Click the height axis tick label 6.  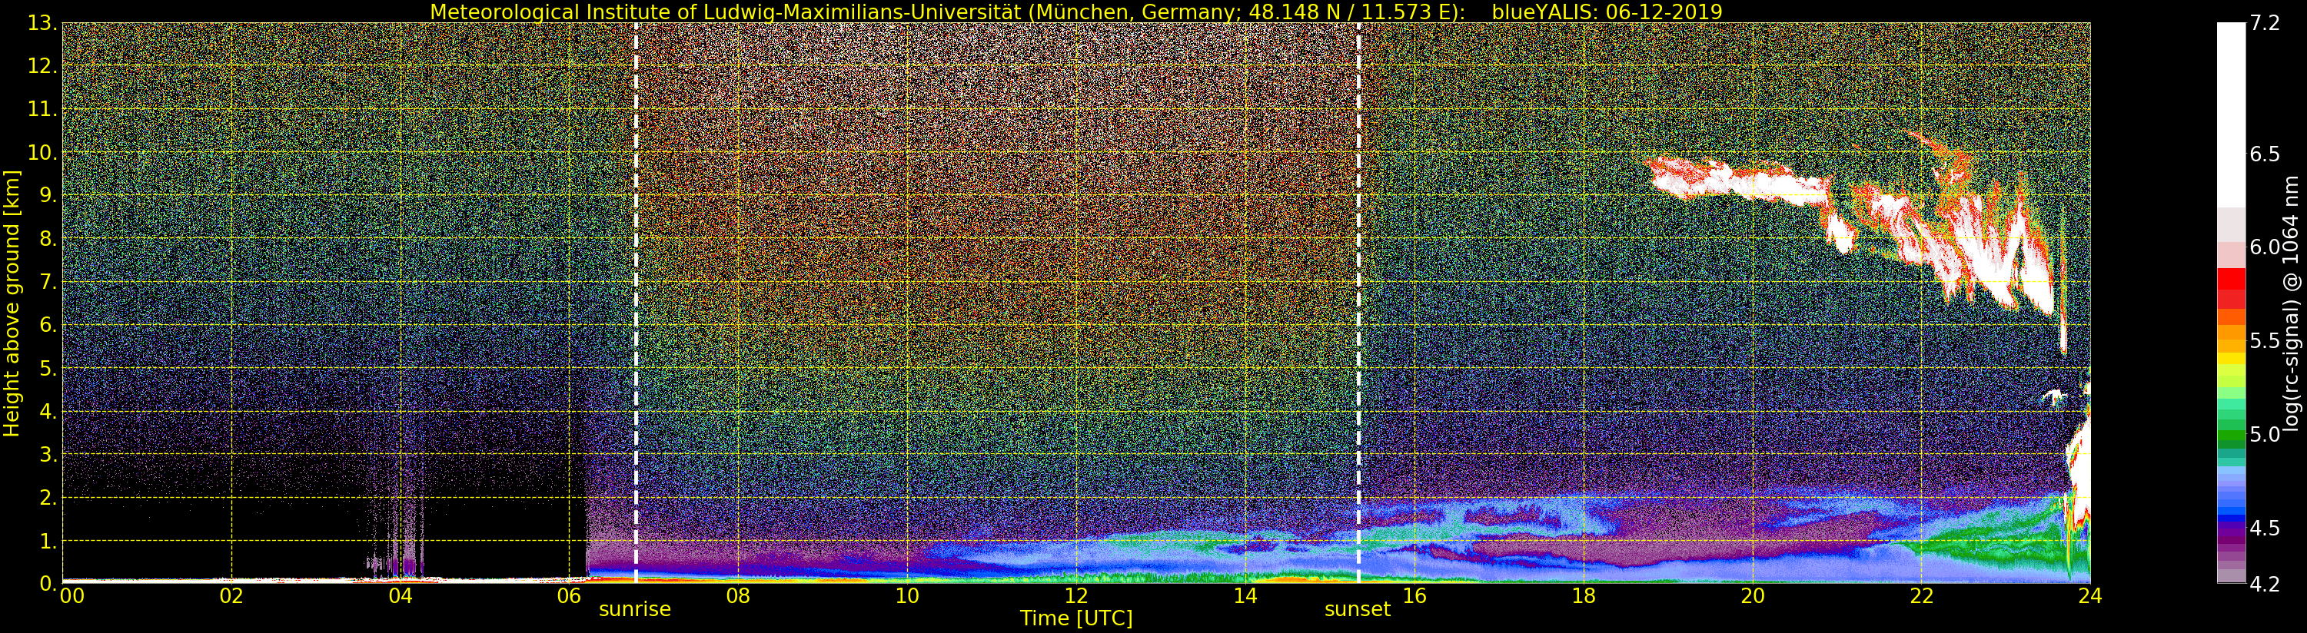tap(48, 325)
